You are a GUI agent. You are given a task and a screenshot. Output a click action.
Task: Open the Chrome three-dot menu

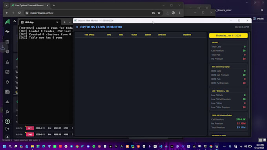tap(179, 13)
